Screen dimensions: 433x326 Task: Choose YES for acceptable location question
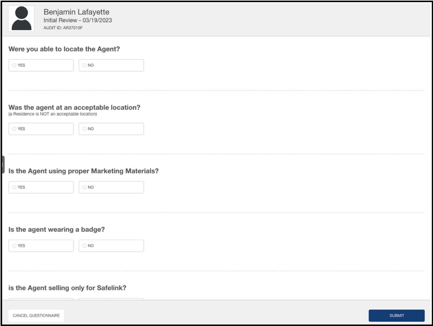41,129
